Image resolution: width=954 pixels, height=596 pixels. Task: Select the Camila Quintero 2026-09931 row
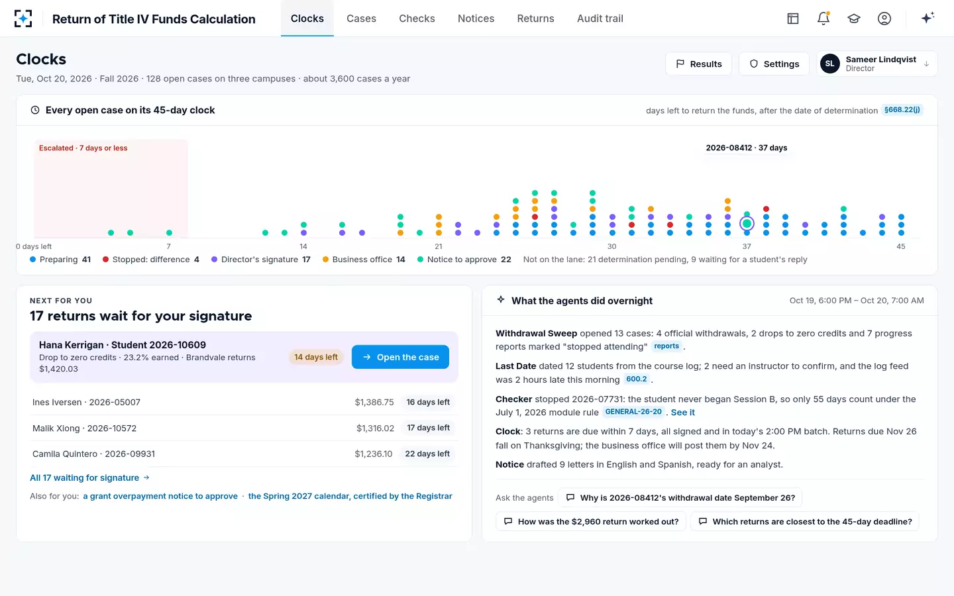click(244, 454)
